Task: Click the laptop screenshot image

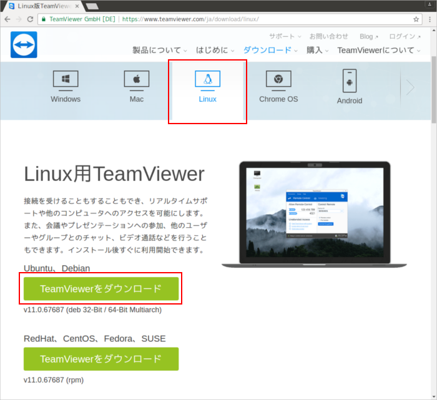Action: coord(315,215)
